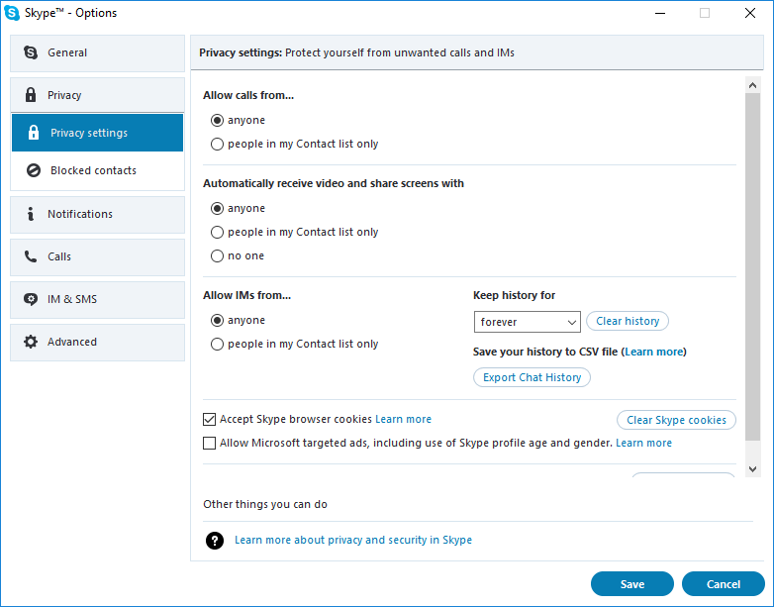This screenshot has height=607, width=774.
Task: Open the Advanced options tab
Action: point(98,343)
